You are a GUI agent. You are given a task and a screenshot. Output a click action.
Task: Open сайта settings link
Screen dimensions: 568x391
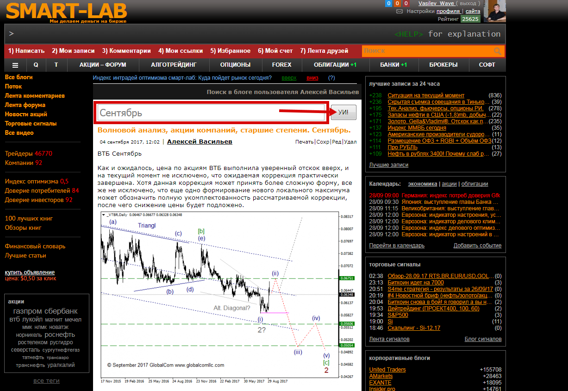point(473,11)
